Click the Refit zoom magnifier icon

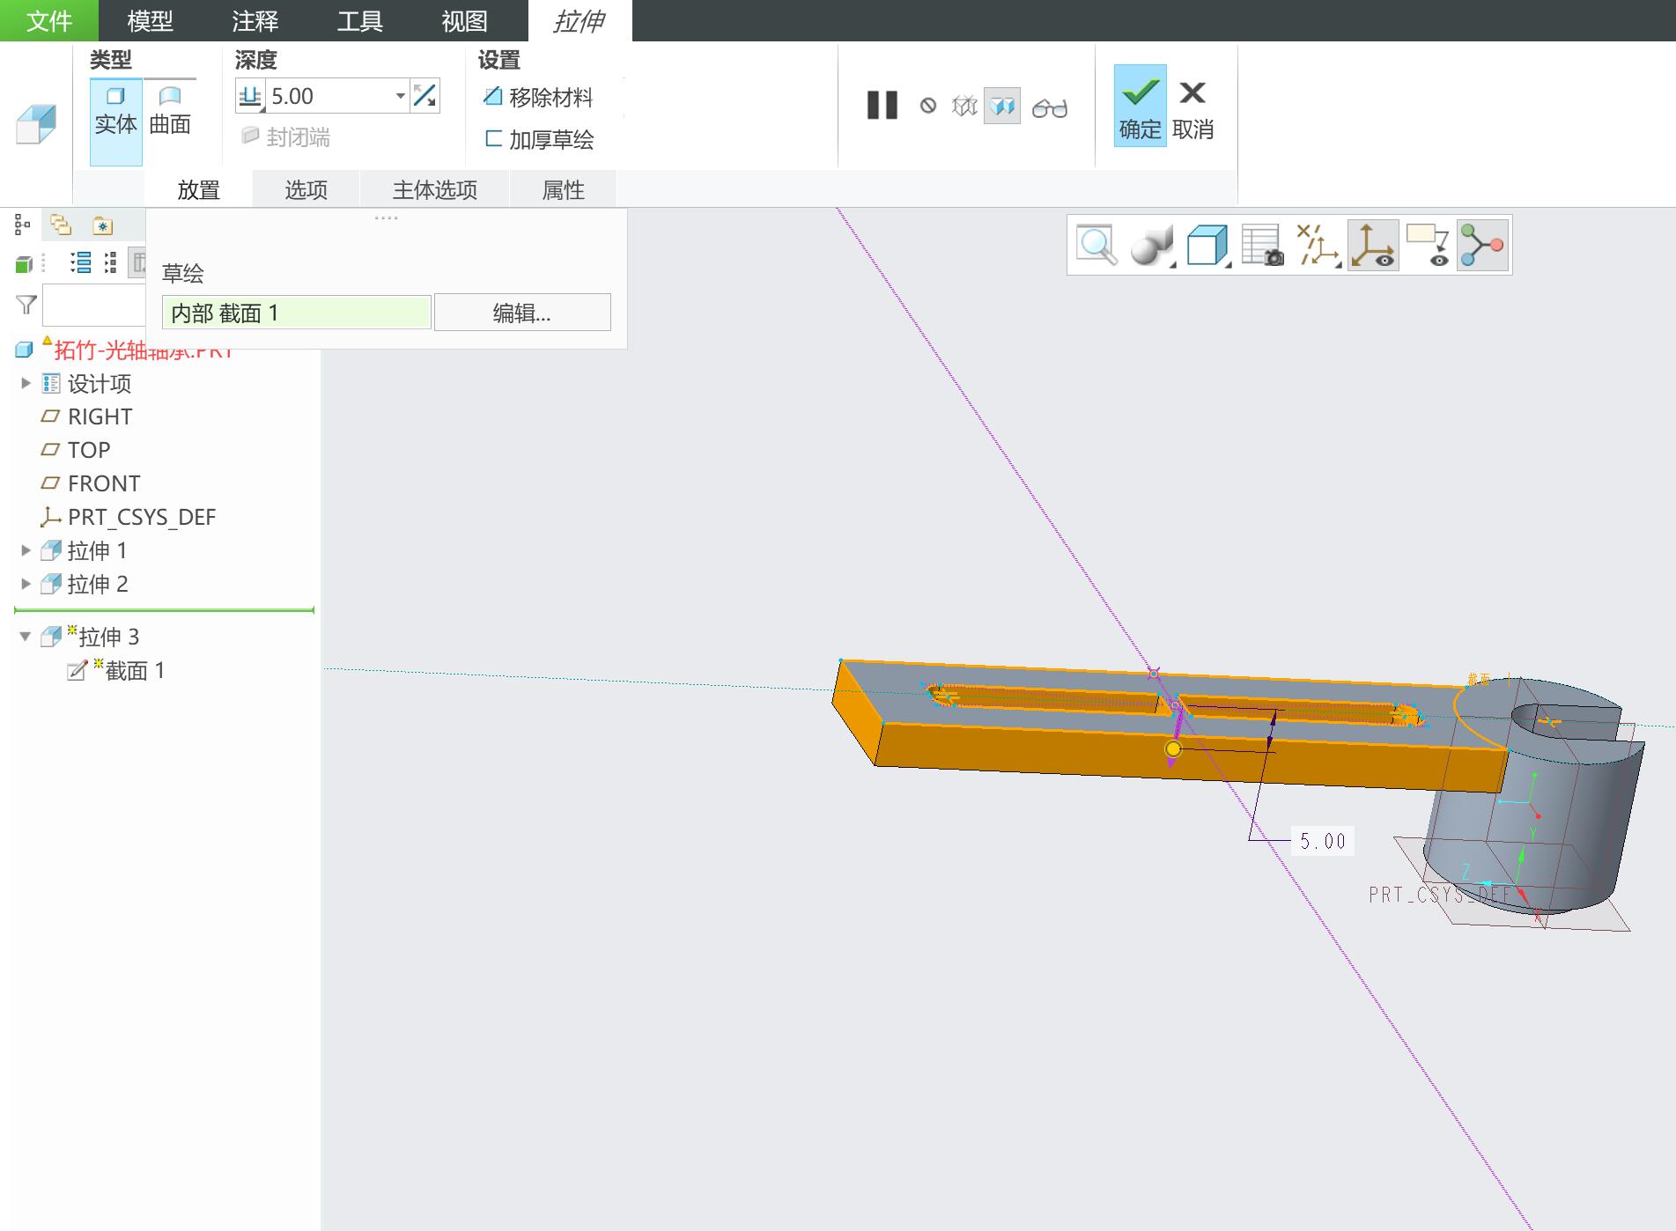(1096, 246)
